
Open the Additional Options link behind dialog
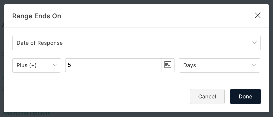click(x=26, y=114)
